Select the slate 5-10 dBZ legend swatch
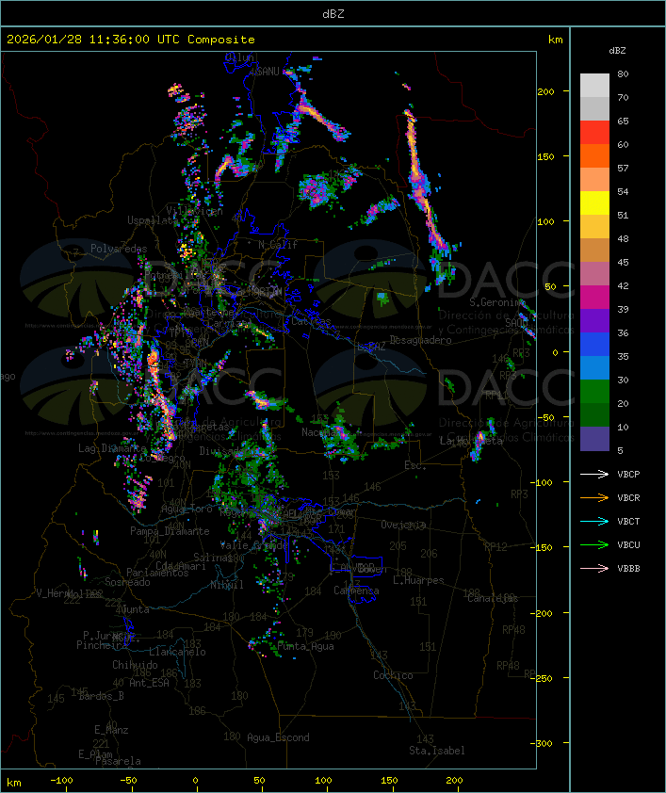The height and width of the screenshot is (793, 666). 594,439
